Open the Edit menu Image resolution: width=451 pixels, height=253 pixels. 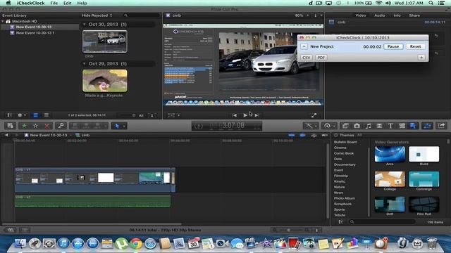(68, 3)
